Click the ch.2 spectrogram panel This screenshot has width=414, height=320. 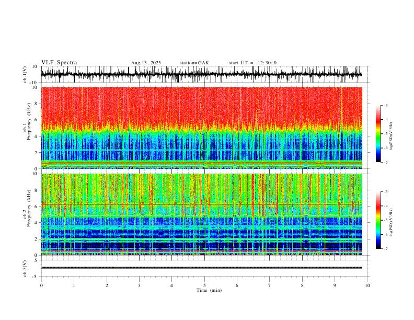(202, 214)
